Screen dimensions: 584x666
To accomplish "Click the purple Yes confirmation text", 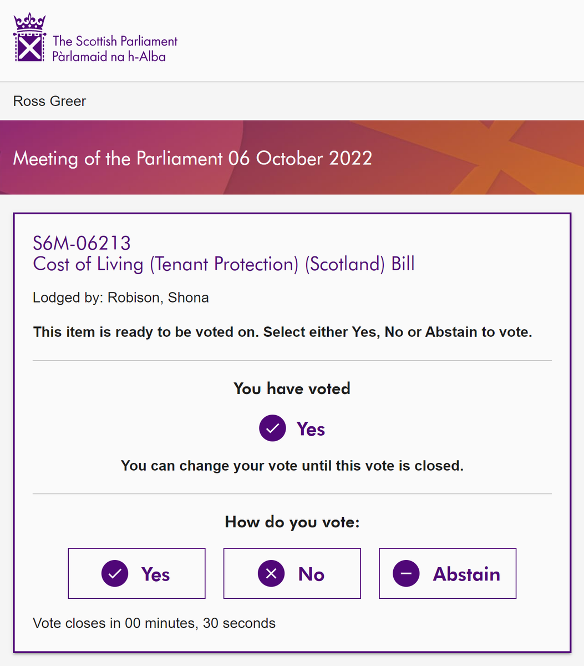I will click(x=311, y=429).
